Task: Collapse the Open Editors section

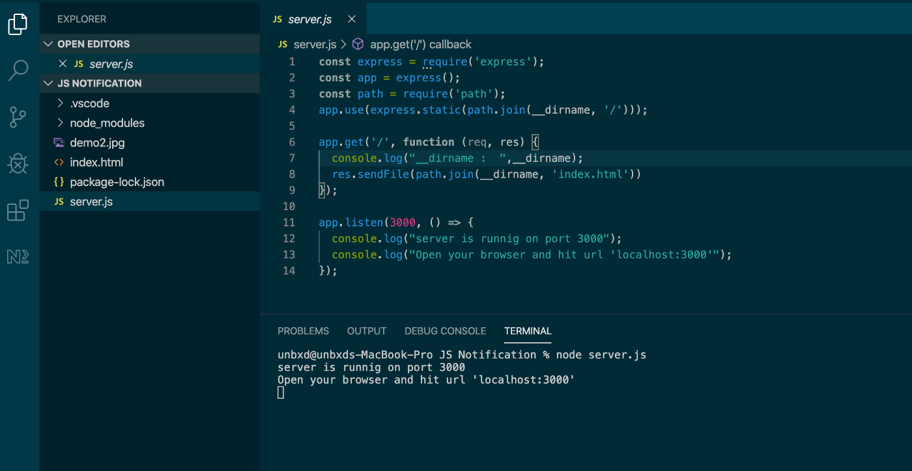Action: click(x=48, y=44)
